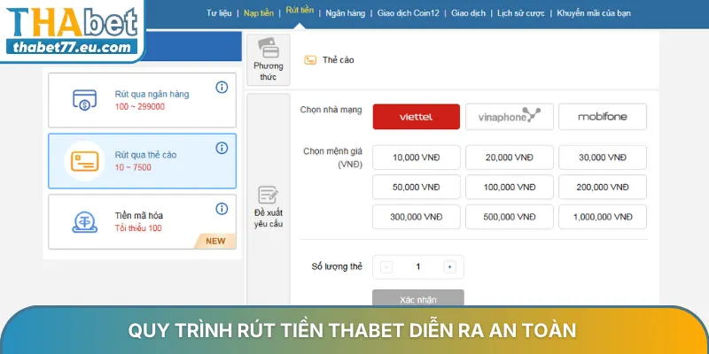
Task: Click the NEW badge on Tiền mã hóa
Action: 215,241
